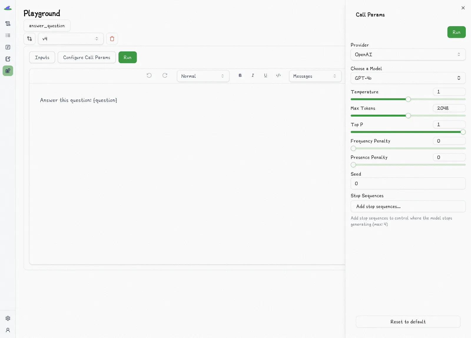Click the undo arrow icon

pyautogui.click(x=149, y=76)
